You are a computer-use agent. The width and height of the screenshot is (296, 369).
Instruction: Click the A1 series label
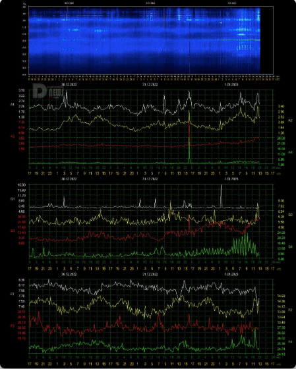tap(13, 104)
